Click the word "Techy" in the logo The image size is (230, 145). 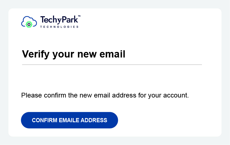49,20
